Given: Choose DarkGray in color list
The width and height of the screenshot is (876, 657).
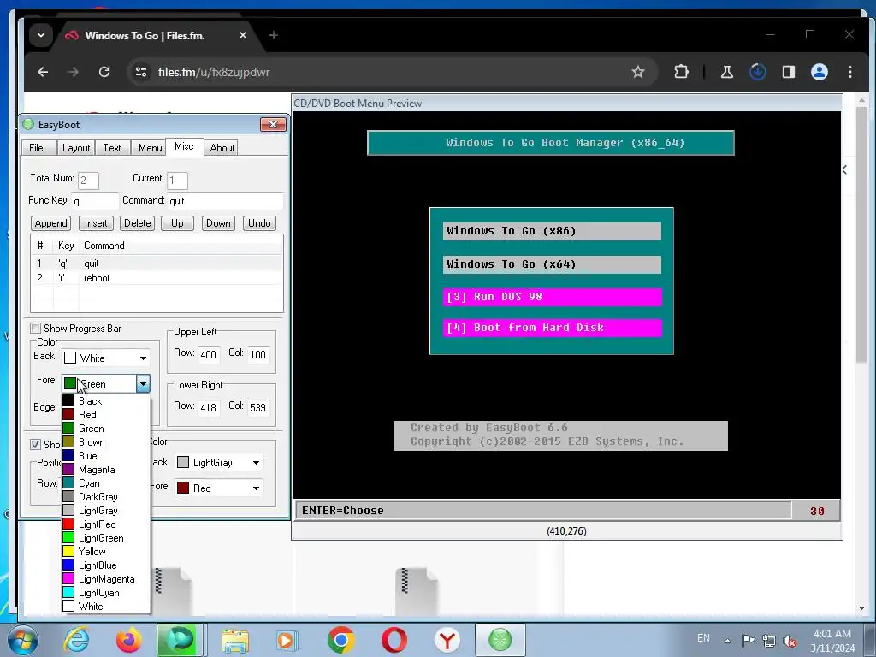Looking at the screenshot, I should [x=105, y=497].
